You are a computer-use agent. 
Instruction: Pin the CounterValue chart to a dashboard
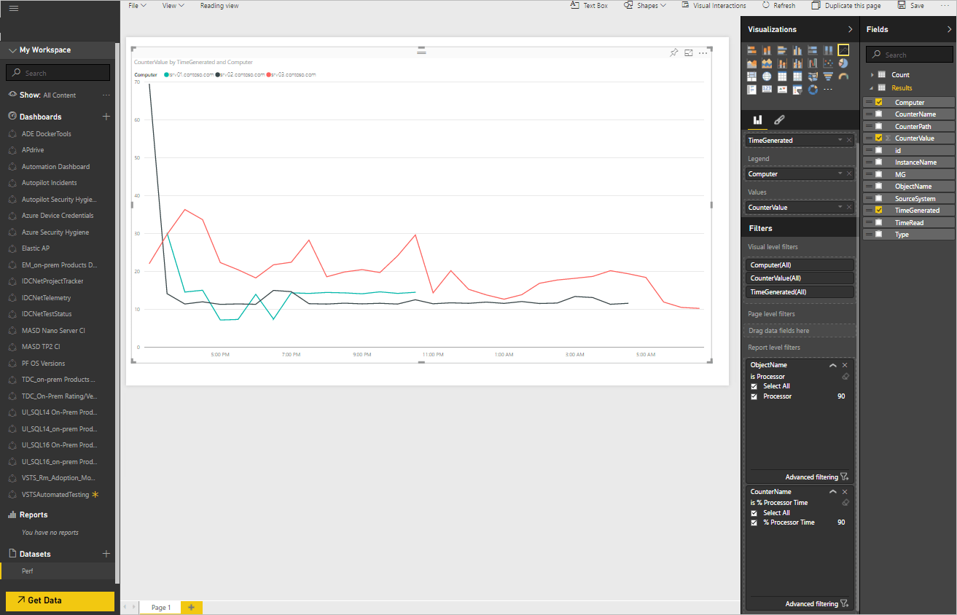pyautogui.click(x=673, y=52)
